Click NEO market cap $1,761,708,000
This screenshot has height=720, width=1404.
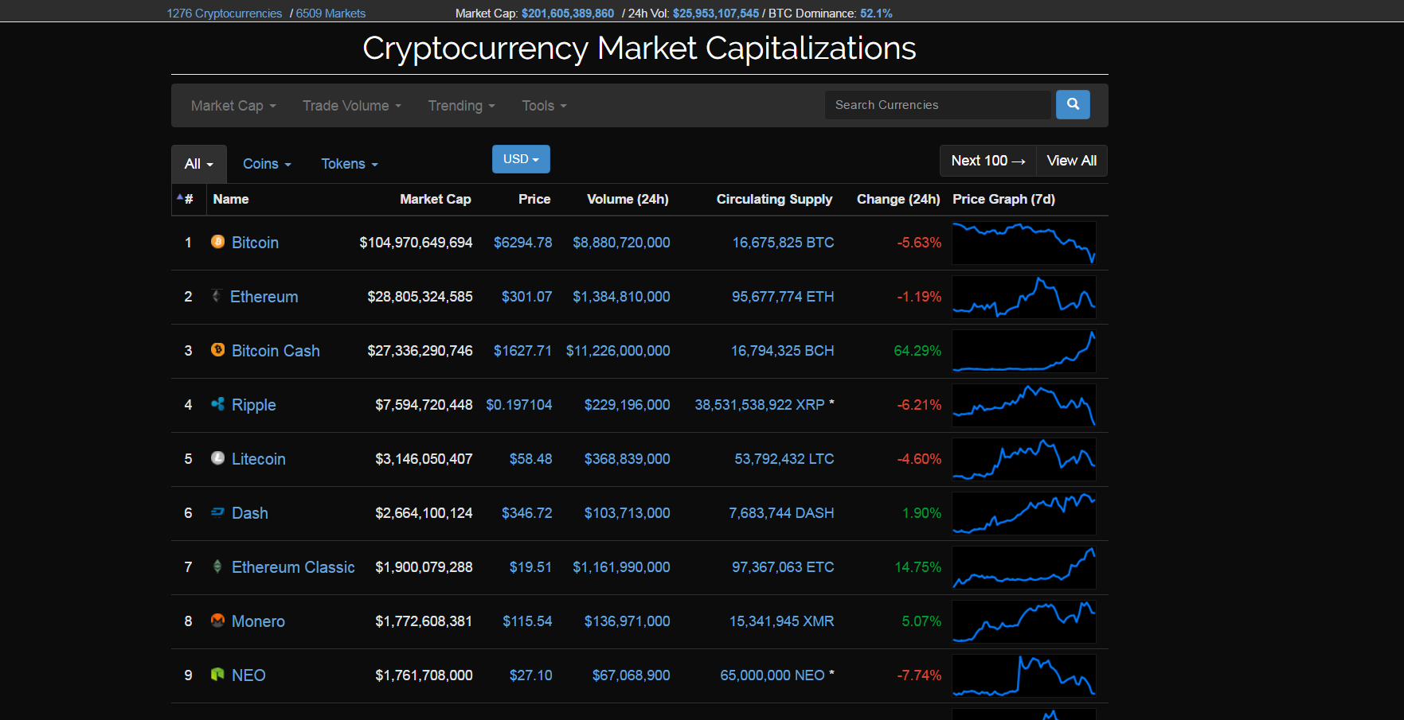point(424,675)
